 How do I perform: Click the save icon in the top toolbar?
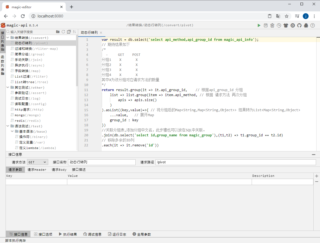[266, 25]
